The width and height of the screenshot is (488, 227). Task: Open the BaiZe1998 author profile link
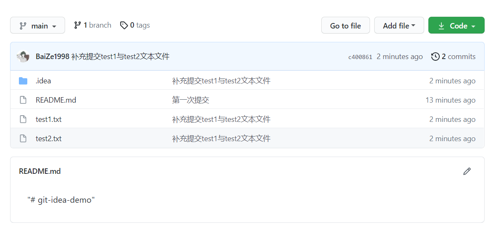coord(52,57)
